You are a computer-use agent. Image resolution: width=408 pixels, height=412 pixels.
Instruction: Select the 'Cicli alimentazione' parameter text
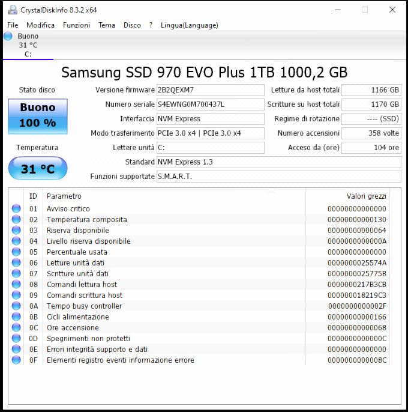[78, 317]
